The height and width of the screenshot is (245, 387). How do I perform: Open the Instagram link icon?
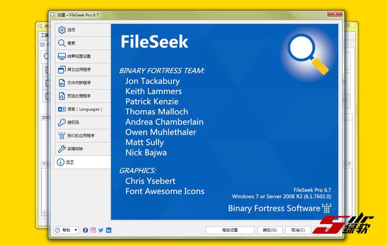pyautogui.click(x=93, y=230)
